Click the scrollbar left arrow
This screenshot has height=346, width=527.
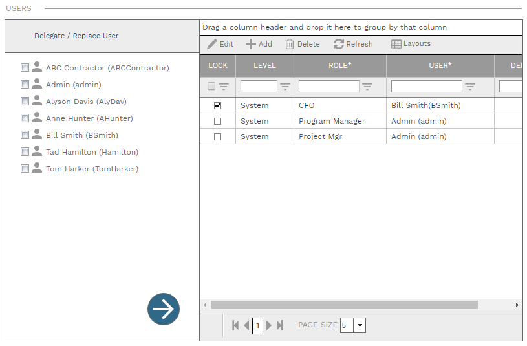coord(205,305)
